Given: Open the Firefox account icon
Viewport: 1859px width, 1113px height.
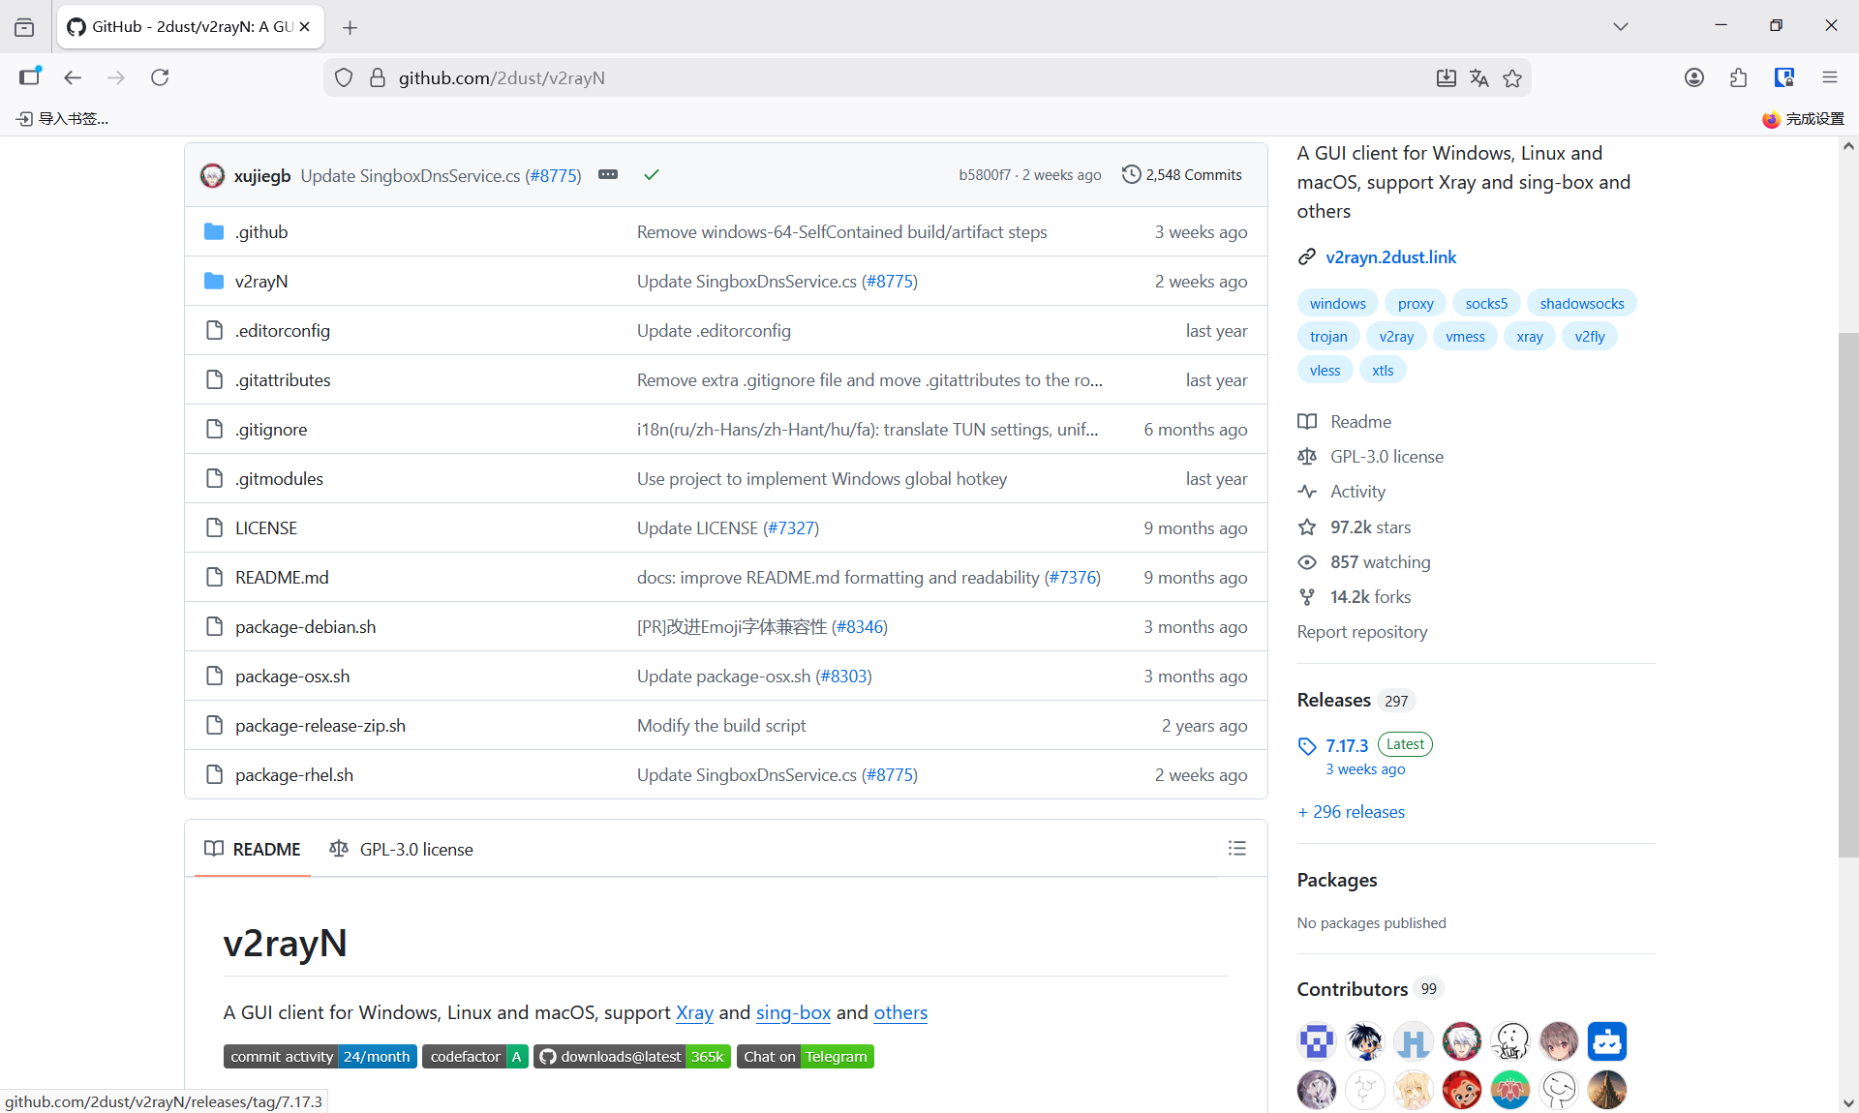Looking at the screenshot, I should click(x=1693, y=77).
